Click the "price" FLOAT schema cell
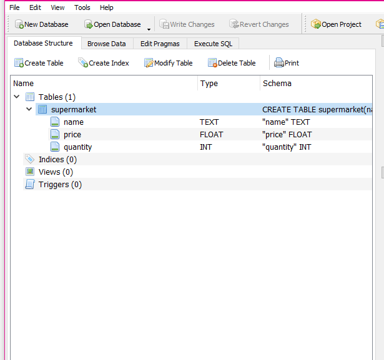 click(287, 134)
